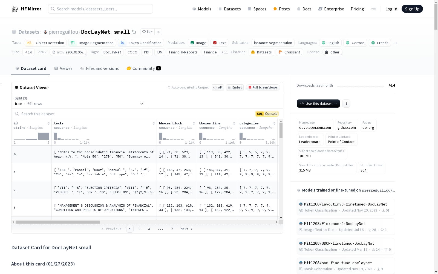438x274 pixels.
Task: Go to the Next page of rows
Action: [x=187, y=229]
